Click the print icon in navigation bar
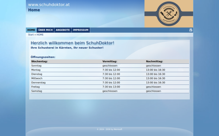The image size is (219, 136). 191,30
